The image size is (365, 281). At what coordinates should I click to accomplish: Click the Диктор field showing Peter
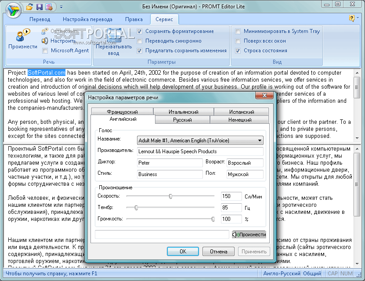coord(170,163)
